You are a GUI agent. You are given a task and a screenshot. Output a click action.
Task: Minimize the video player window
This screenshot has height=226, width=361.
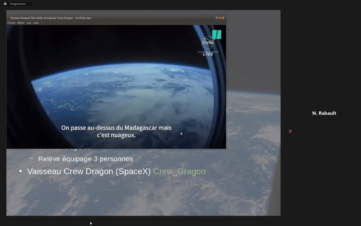[217, 18]
